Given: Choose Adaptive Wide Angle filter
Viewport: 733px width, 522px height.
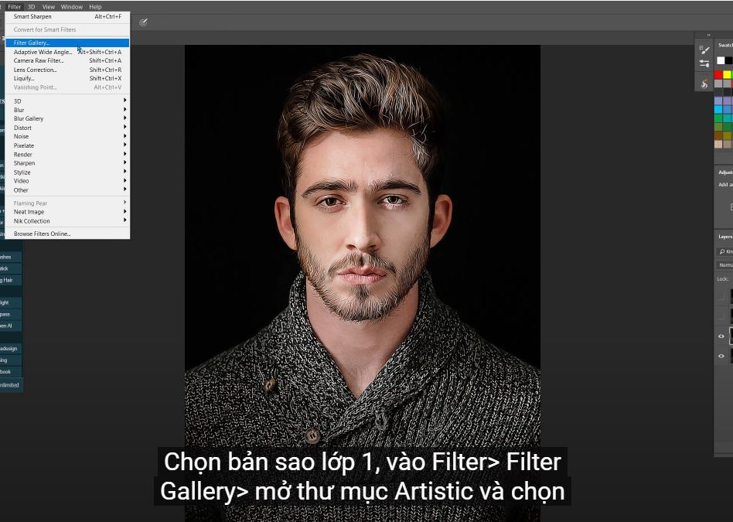Looking at the screenshot, I should point(67,52).
